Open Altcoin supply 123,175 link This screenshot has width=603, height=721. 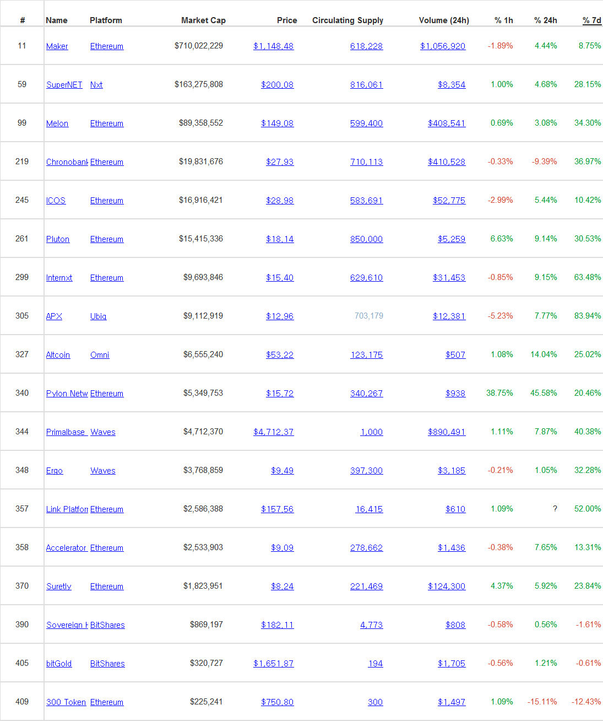(367, 355)
